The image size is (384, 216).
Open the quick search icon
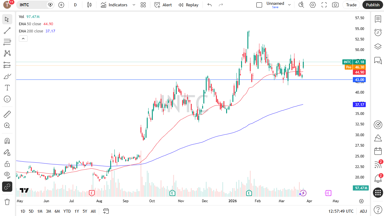click(301, 5)
